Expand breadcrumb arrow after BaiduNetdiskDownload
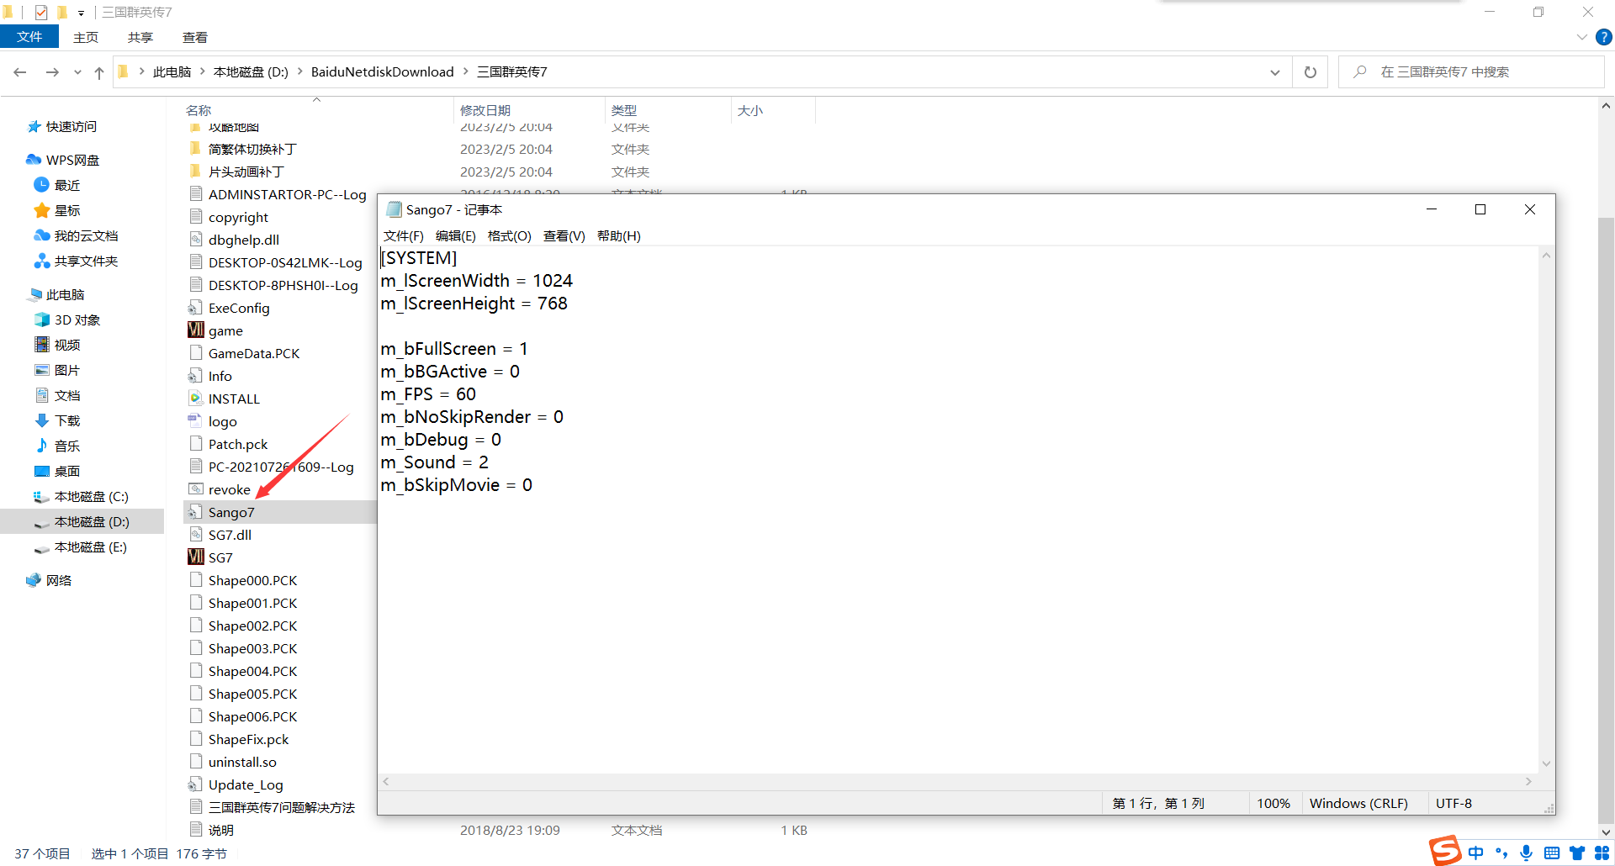Screen dimensions: 1615x866 pyautogui.click(x=465, y=71)
